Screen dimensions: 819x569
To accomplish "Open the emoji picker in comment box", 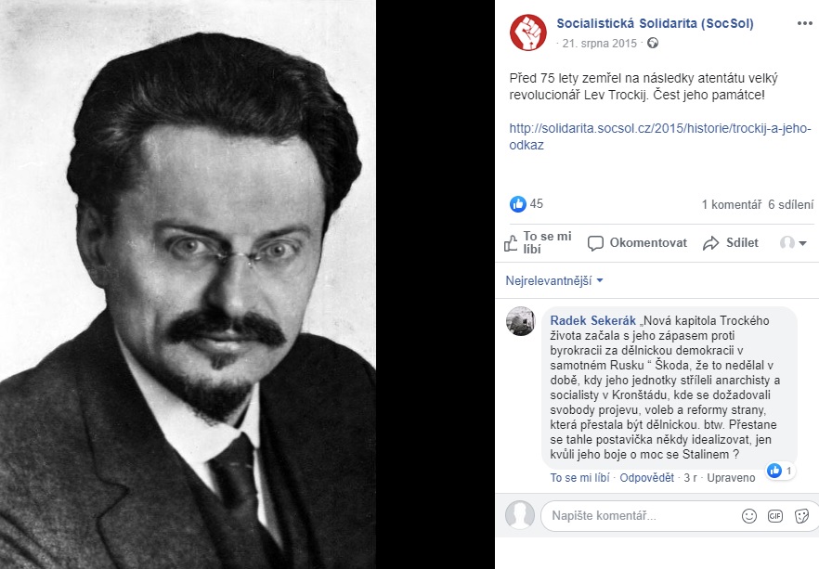I will pyautogui.click(x=749, y=516).
